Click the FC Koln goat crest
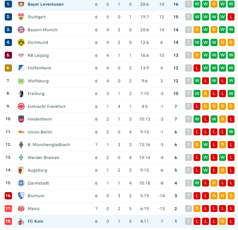 [x=21, y=221]
